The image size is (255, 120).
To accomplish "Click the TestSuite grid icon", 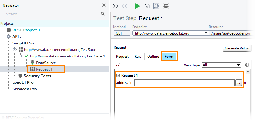I will [21, 50].
